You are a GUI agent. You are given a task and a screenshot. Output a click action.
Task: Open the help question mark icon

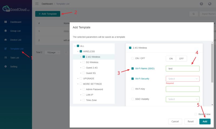(x=201, y=4)
